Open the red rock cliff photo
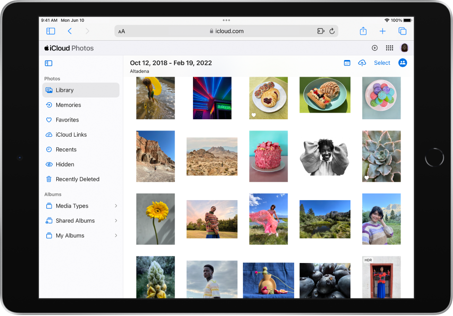Screen dimensions: 453x316 pyautogui.click(x=156, y=157)
